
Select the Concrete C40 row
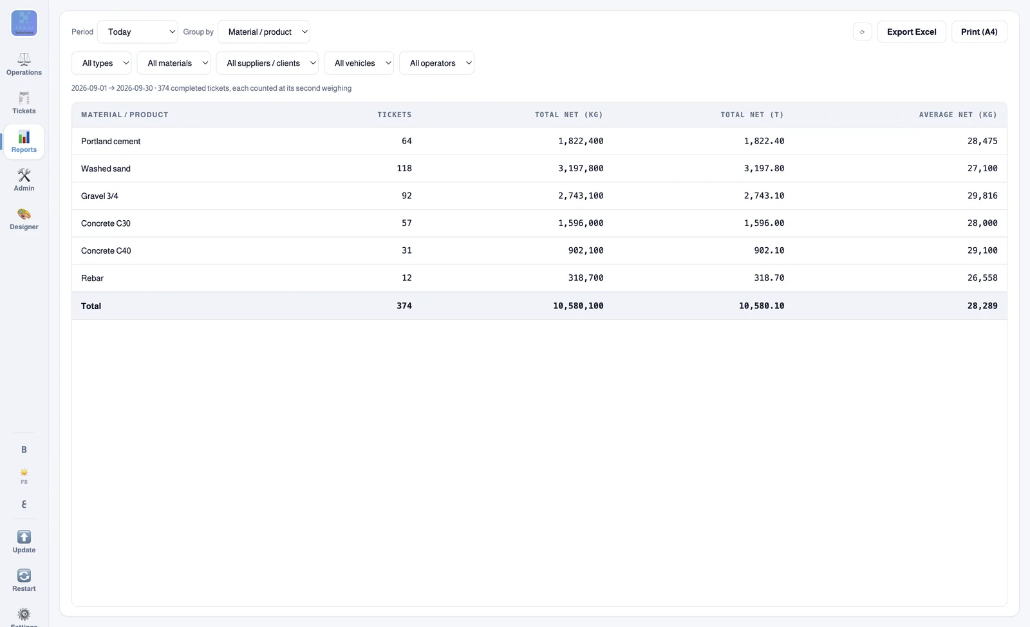tap(539, 250)
